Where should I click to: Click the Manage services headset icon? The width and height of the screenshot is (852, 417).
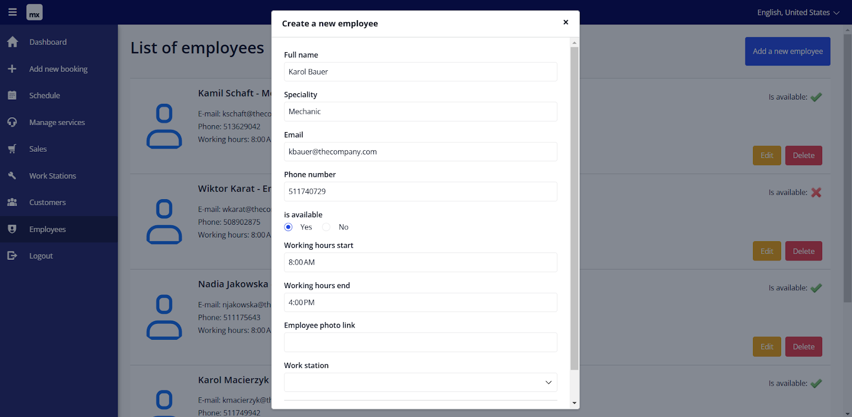12,122
